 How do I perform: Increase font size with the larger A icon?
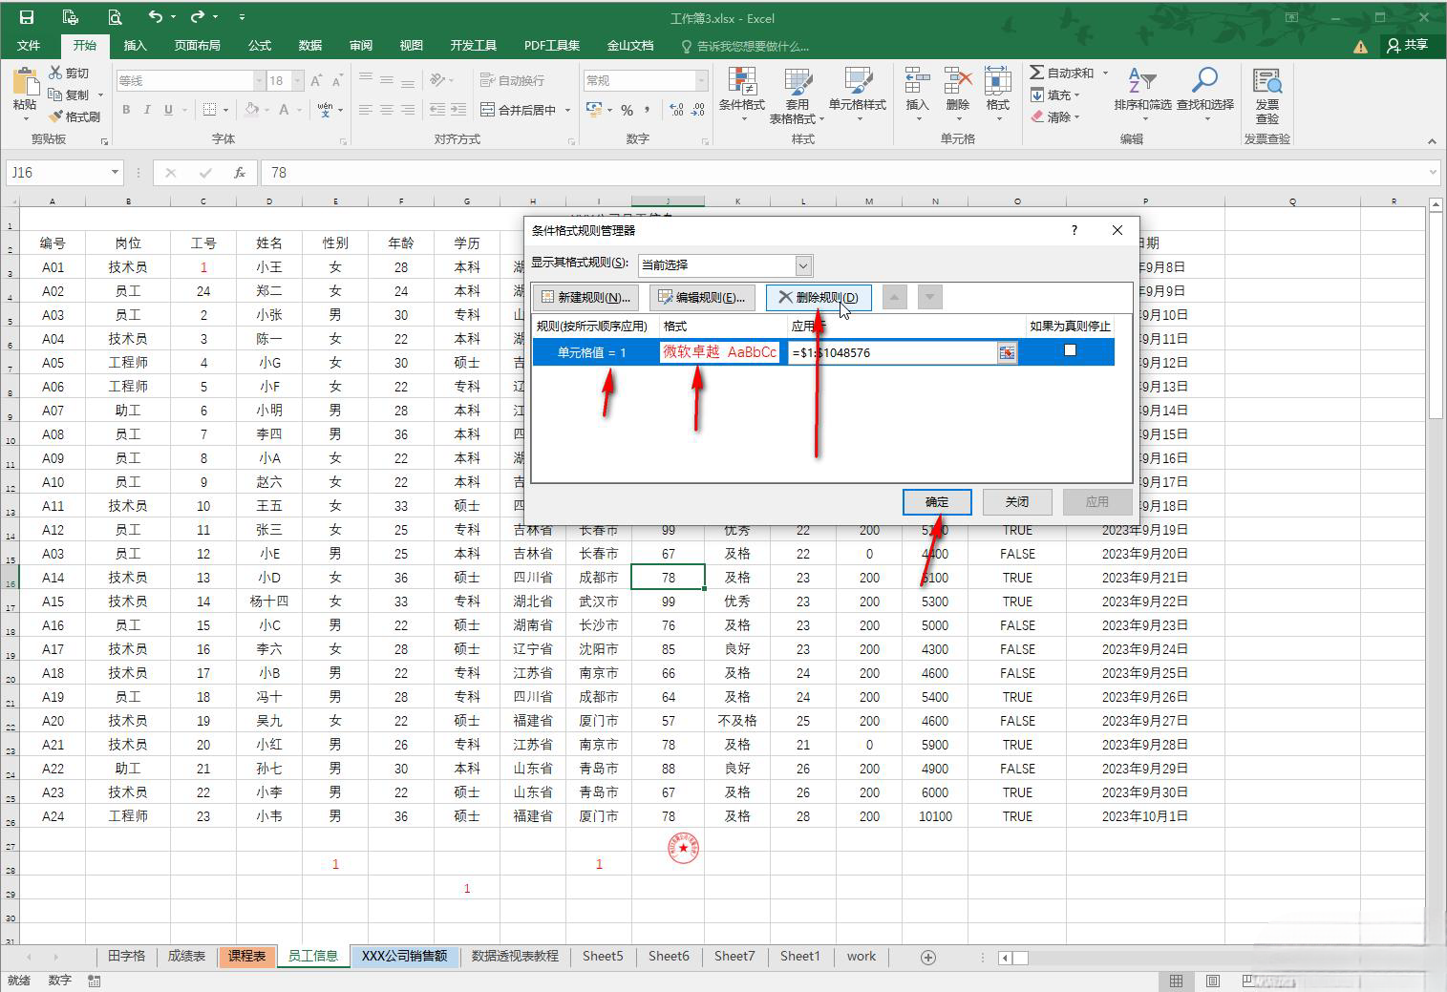(x=316, y=81)
